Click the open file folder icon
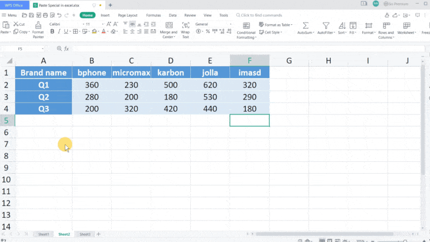 [24, 15]
